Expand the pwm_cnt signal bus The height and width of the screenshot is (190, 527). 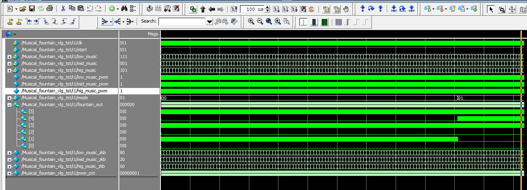coord(9,173)
